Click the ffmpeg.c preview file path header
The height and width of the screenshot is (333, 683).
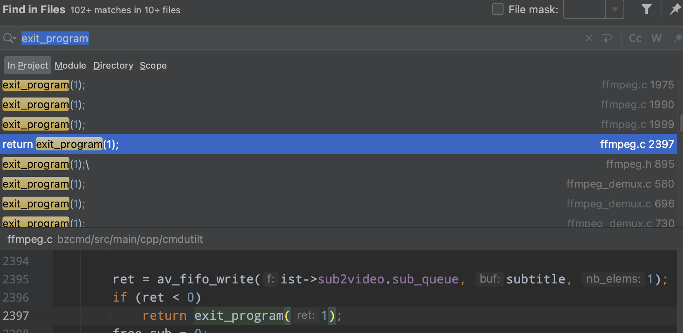tap(105, 239)
